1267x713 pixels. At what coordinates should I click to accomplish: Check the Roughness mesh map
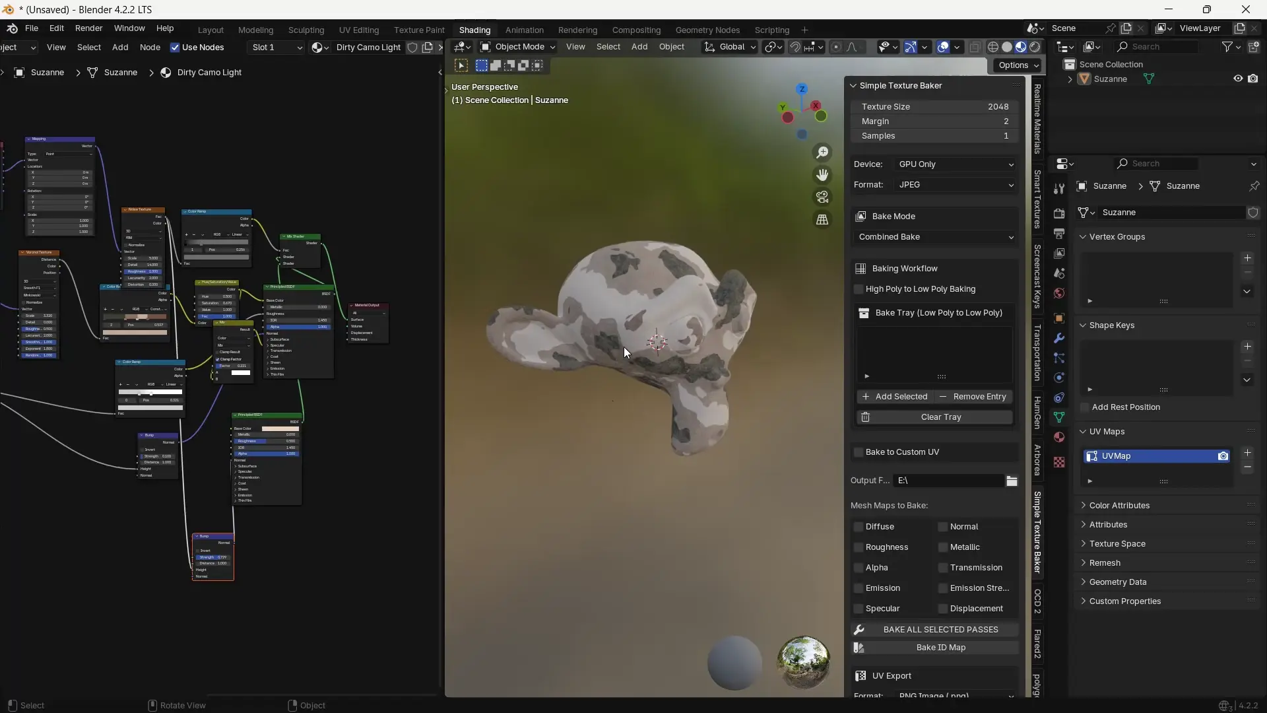859,547
